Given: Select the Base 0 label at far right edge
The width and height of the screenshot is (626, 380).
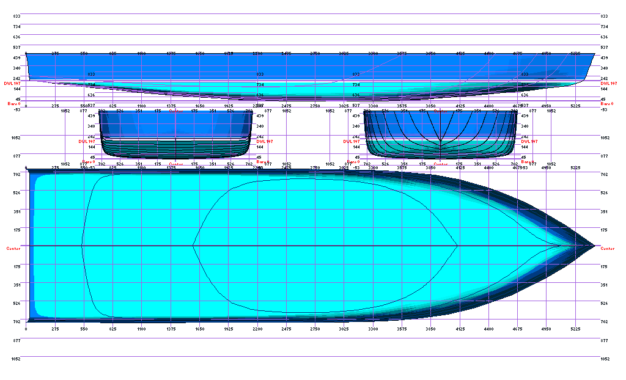Looking at the screenshot, I should tap(607, 104).
